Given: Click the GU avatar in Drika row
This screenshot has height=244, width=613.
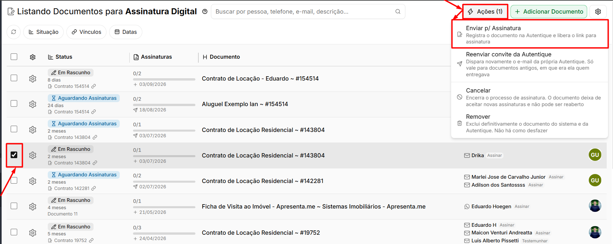Looking at the screenshot, I should click(595, 155).
